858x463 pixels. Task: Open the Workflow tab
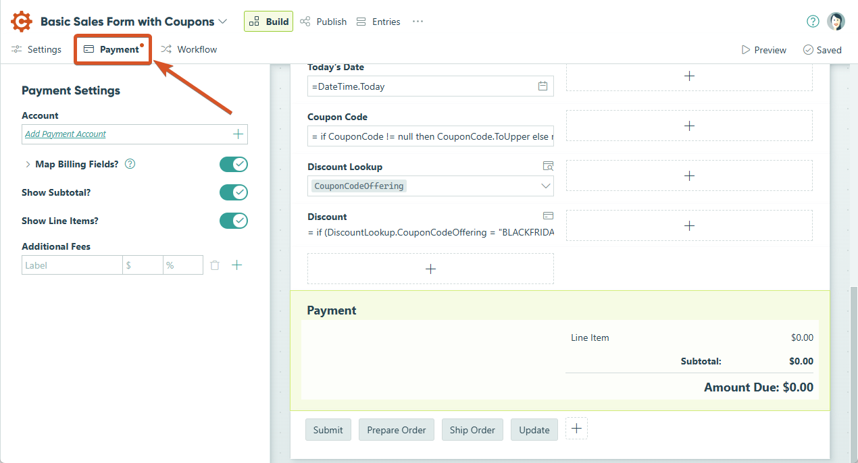tap(188, 49)
